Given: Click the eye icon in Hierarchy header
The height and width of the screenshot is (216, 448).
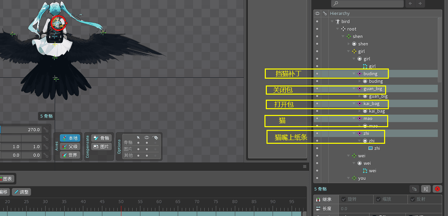Looking at the screenshot, I should point(317,14).
